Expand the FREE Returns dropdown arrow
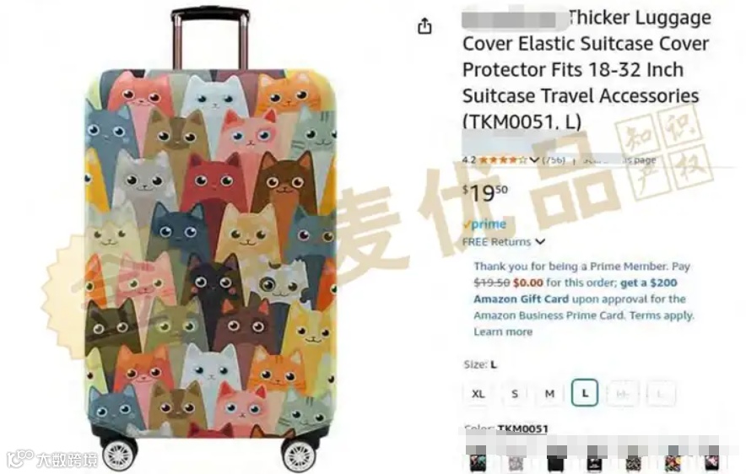The width and height of the screenshot is (746, 474). click(540, 241)
